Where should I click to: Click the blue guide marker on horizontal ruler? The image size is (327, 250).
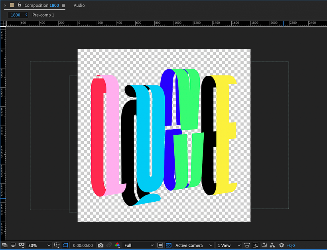tap(283, 24)
